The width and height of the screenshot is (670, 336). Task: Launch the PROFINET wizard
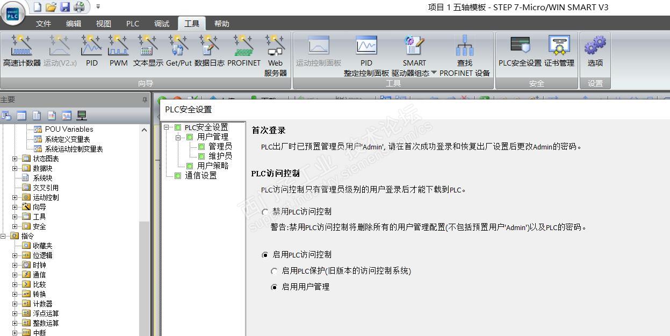pos(244,52)
